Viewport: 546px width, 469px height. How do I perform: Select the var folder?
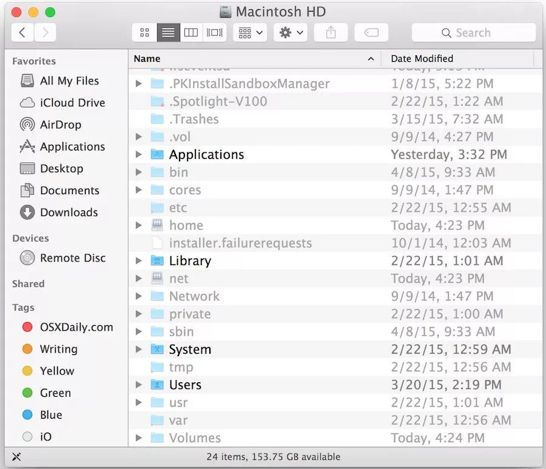point(335,420)
